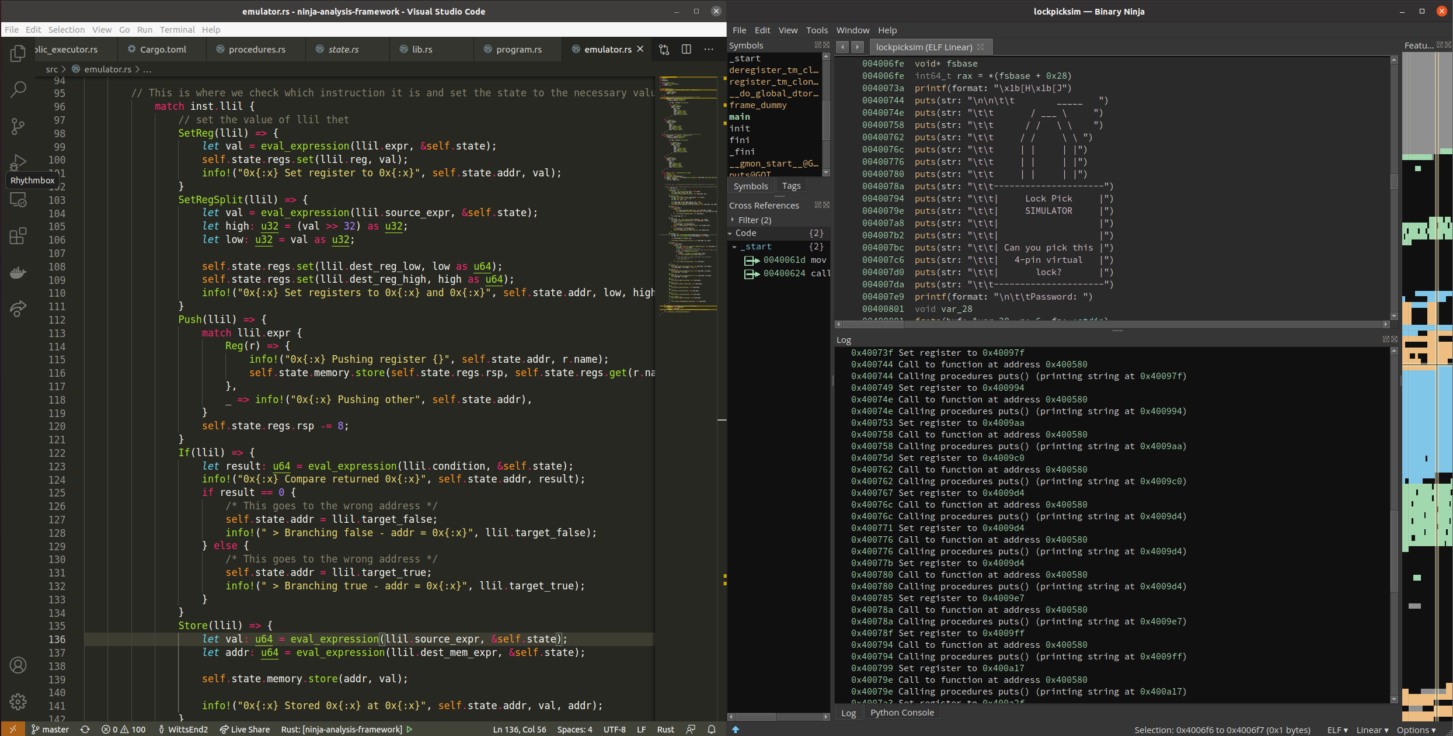Viewport: 1453px width, 736px height.
Task: Open the Explorer view in activity bar
Action: coord(18,54)
